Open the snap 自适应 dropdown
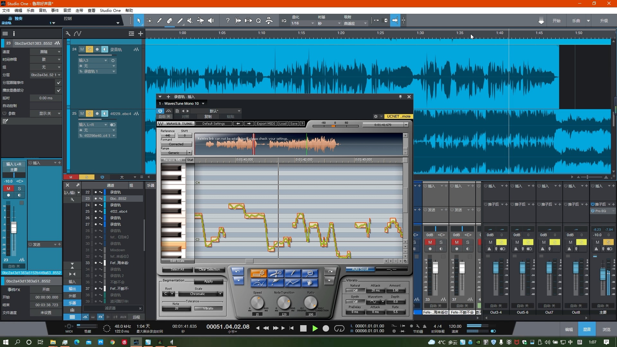The height and width of the screenshot is (347, 617). click(x=355, y=23)
